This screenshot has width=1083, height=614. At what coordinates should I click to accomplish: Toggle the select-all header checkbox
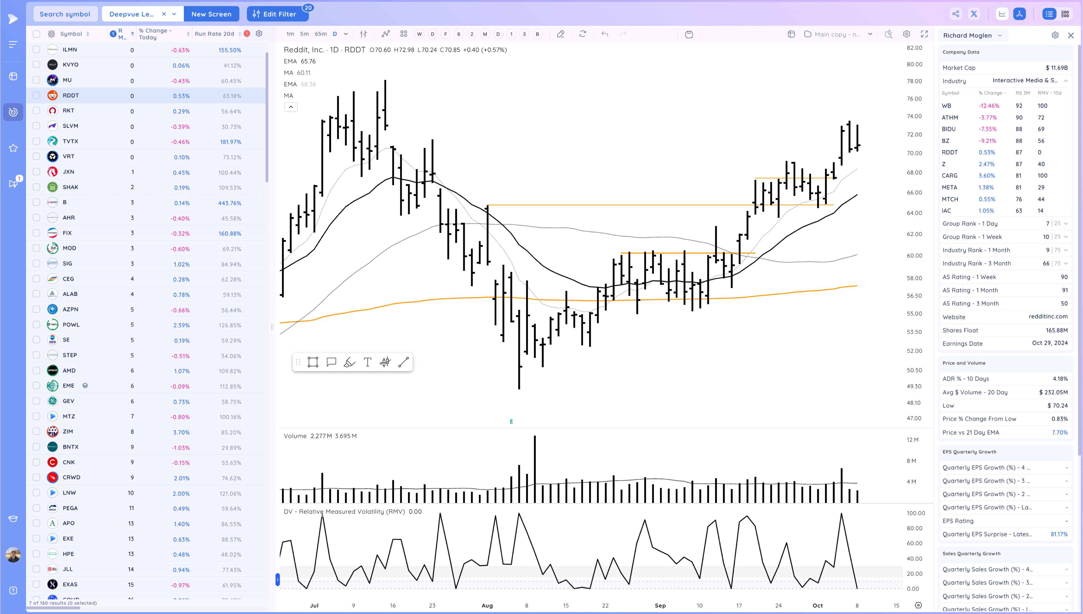[x=37, y=34]
